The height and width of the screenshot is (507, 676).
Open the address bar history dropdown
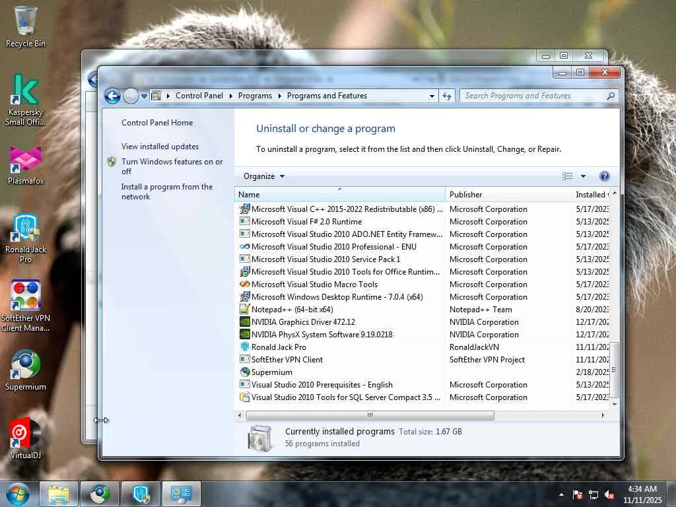(432, 96)
